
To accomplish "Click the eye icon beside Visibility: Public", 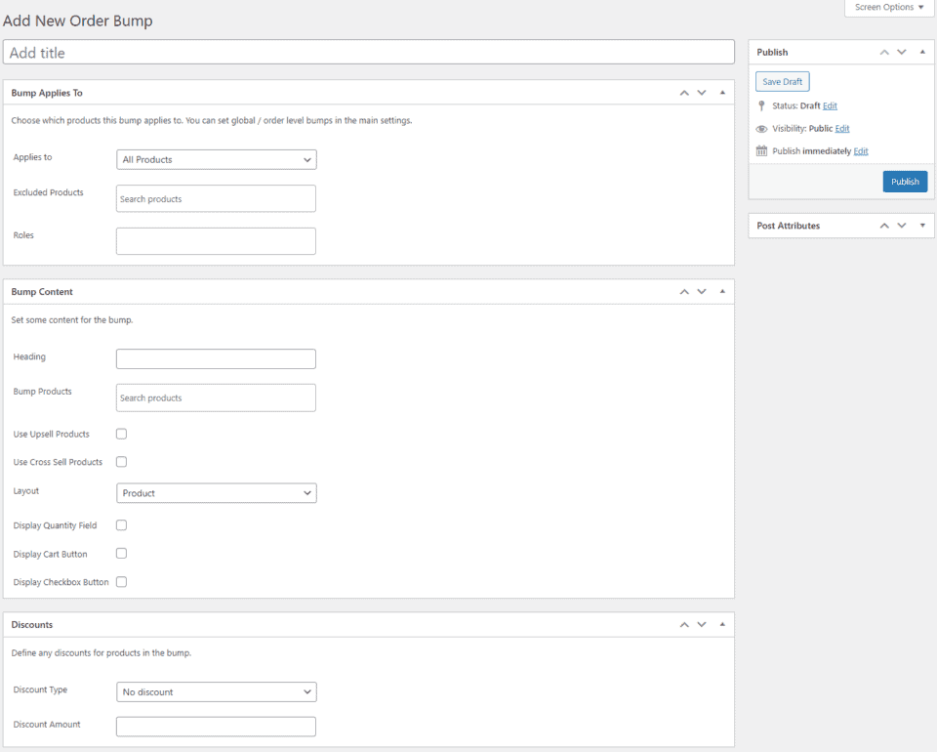I will [x=761, y=128].
